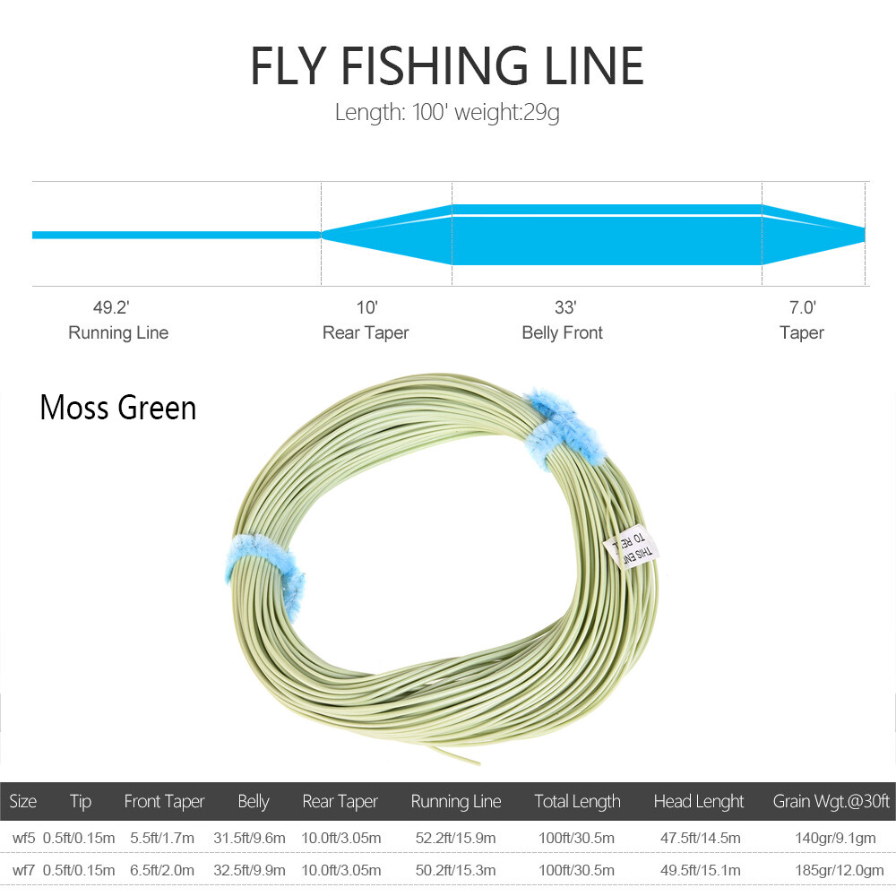Click the 7.0' Taper label

coord(802,320)
